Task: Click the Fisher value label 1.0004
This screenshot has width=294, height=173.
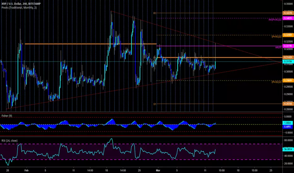Action: (288, 123)
